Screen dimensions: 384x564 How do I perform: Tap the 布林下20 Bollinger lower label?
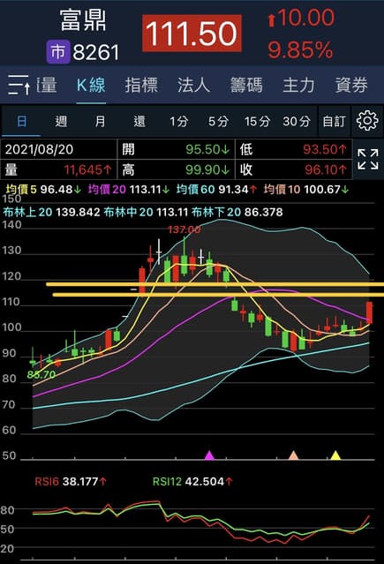pos(216,212)
